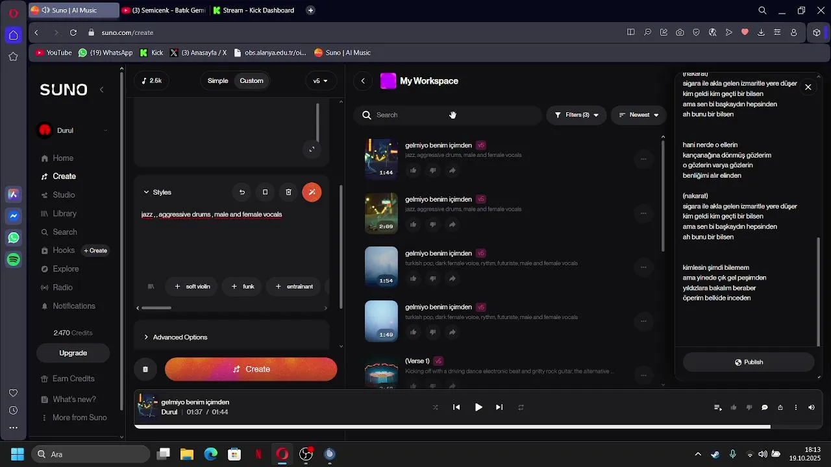Click the + Create button beside Hooks

95,250
